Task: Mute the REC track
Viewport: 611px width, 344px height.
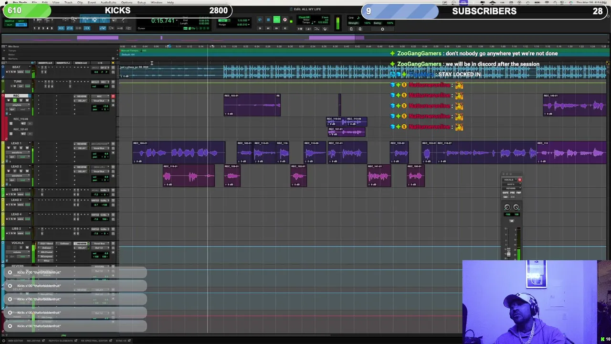Action: [27, 100]
